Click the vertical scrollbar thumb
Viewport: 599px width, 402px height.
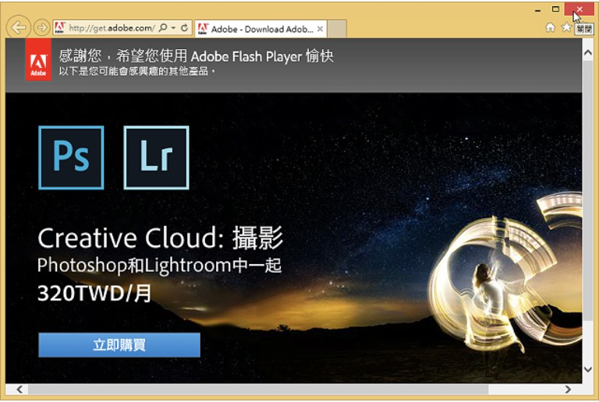[x=588, y=191]
